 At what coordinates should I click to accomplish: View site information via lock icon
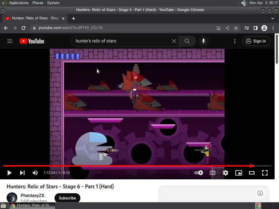34,28
